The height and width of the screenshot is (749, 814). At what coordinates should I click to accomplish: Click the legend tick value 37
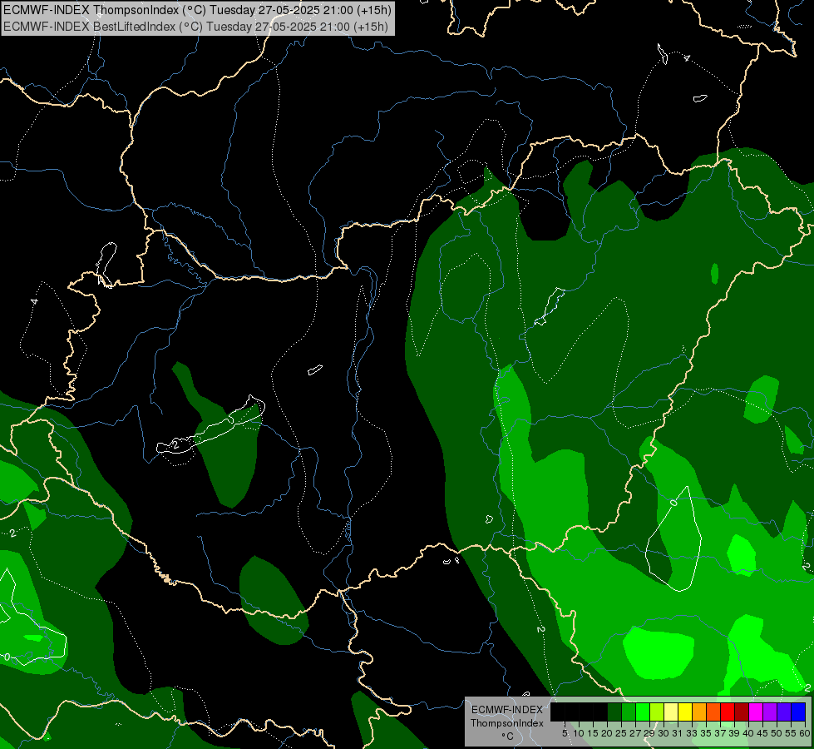point(720,733)
